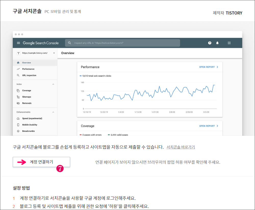Click the 0 pages with errors legend
255x210 pixels.
[91, 135]
